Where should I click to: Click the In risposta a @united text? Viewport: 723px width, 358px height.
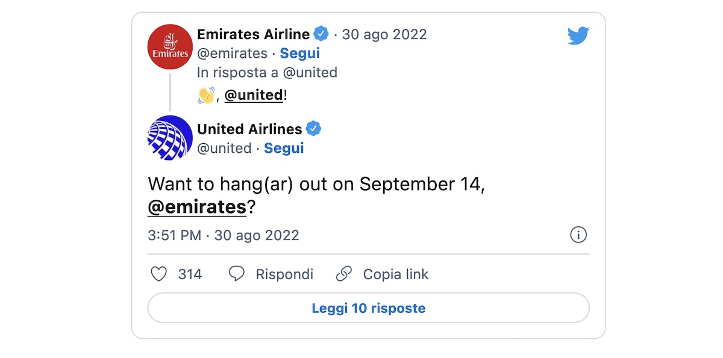[265, 72]
